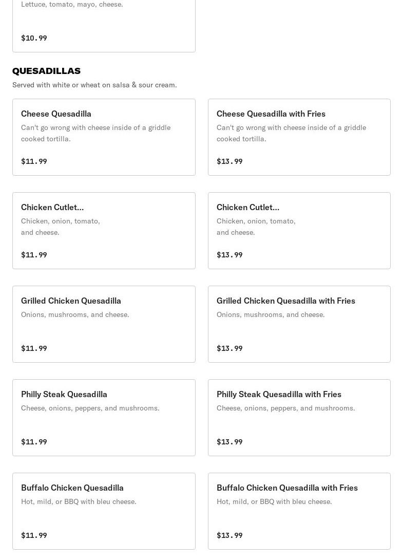
Task: Click the $11.99 price under Philly Steak Quesadilla
Action: [34, 442]
